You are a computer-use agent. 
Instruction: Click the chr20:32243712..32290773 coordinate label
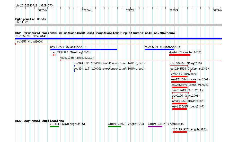point(34,5)
